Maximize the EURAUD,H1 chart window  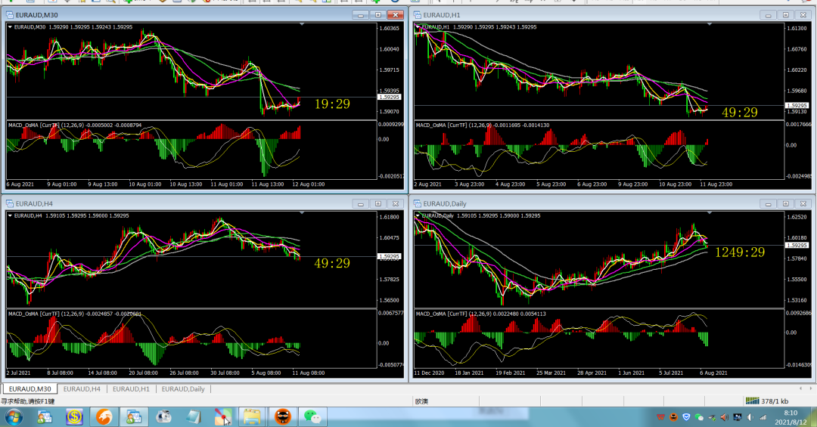[x=786, y=15]
